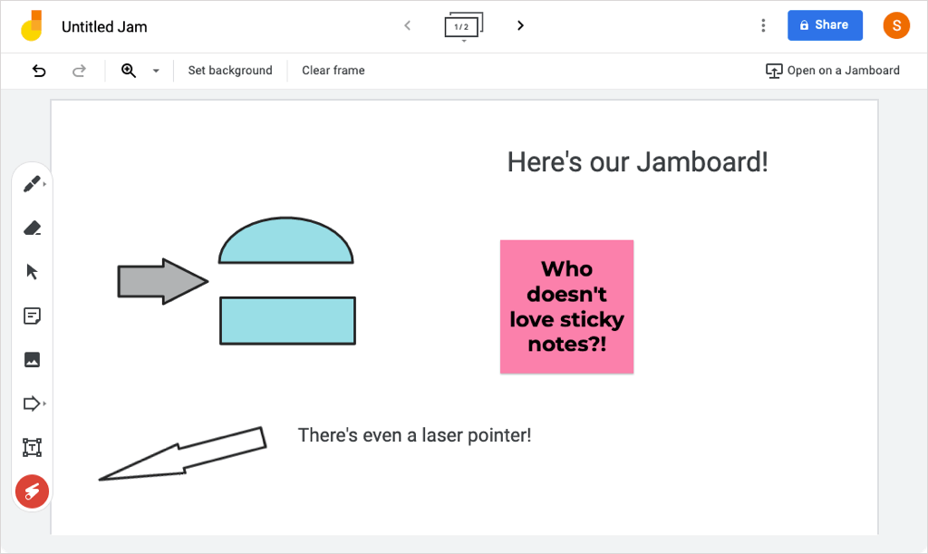
Task: Click the Redo arrow
Action: tap(79, 71)
